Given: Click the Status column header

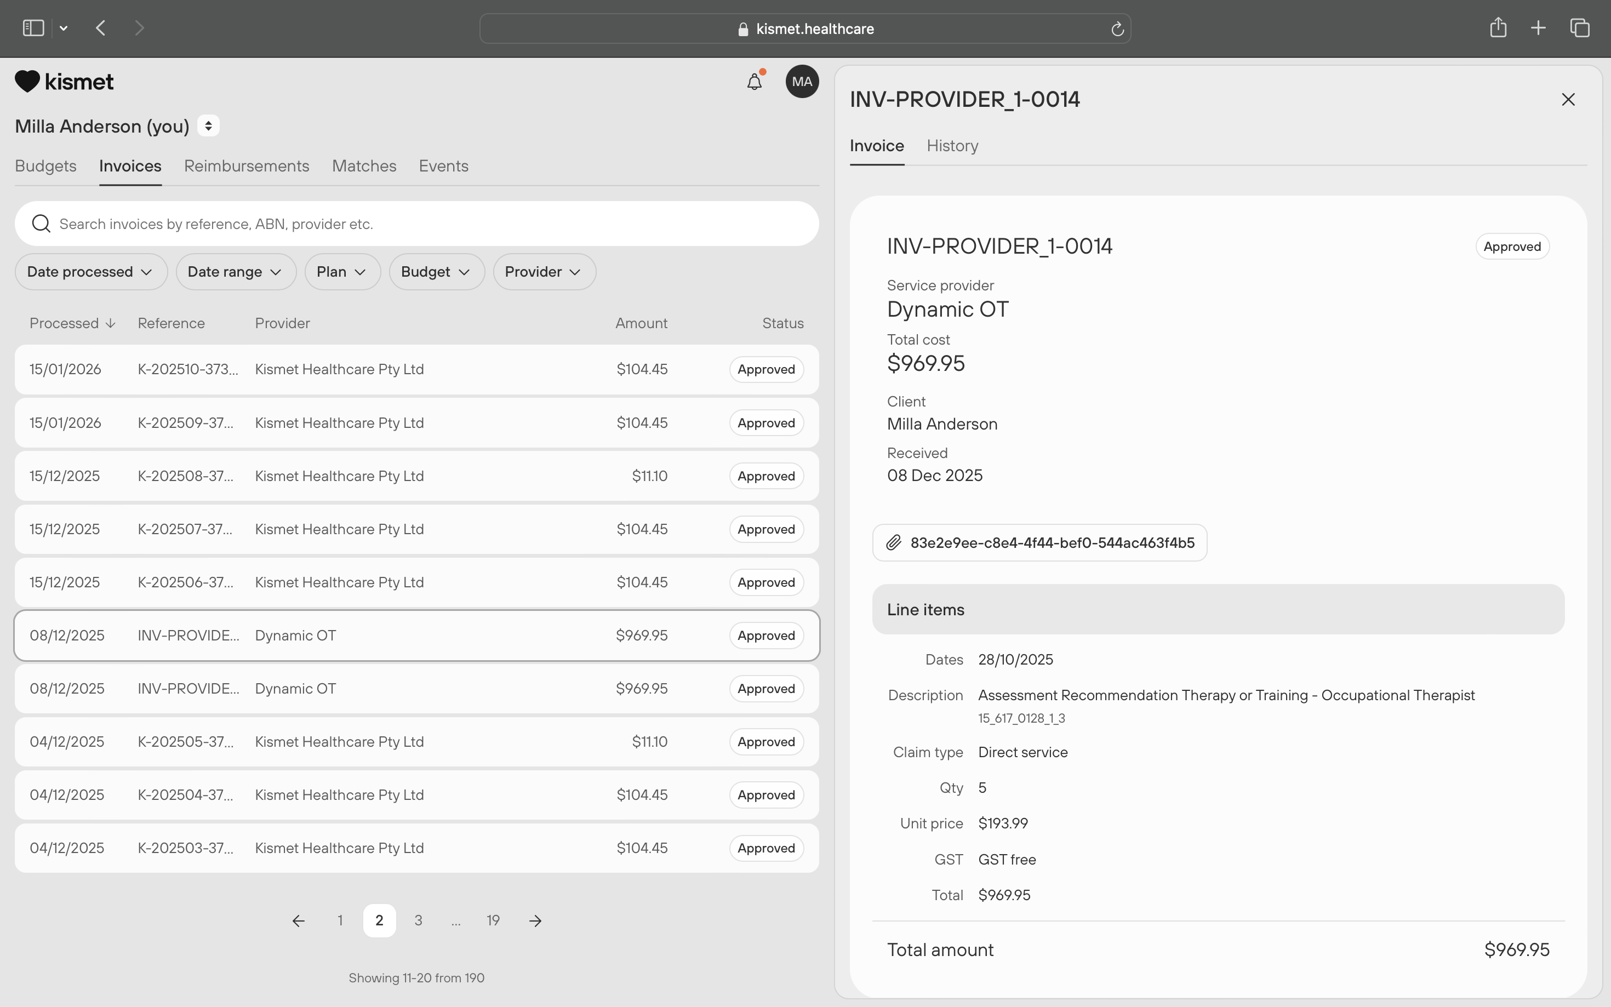Looking at the screenshot, I should 782,323.
